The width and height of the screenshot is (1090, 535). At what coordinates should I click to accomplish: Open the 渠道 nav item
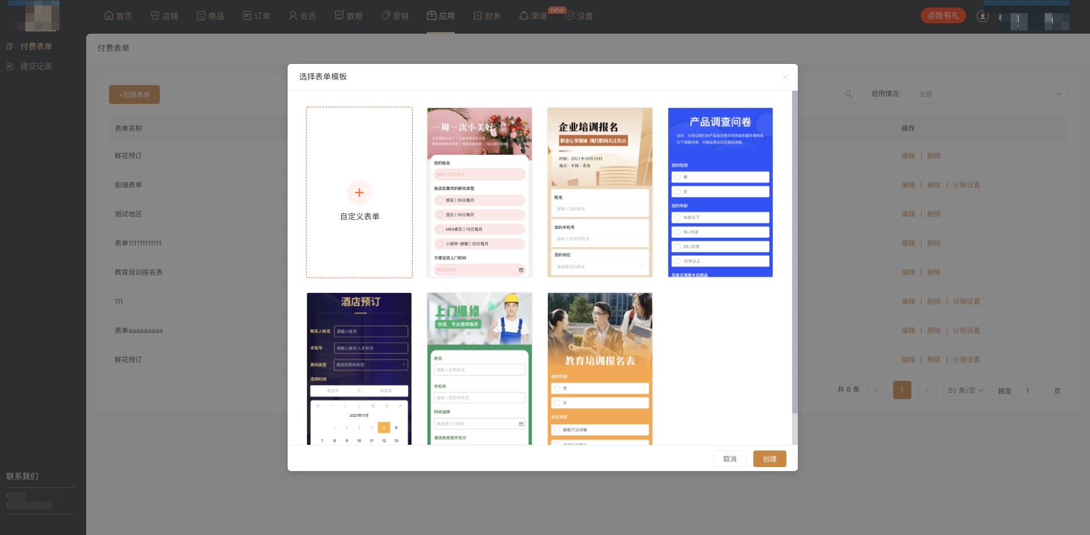pos(533,16)
